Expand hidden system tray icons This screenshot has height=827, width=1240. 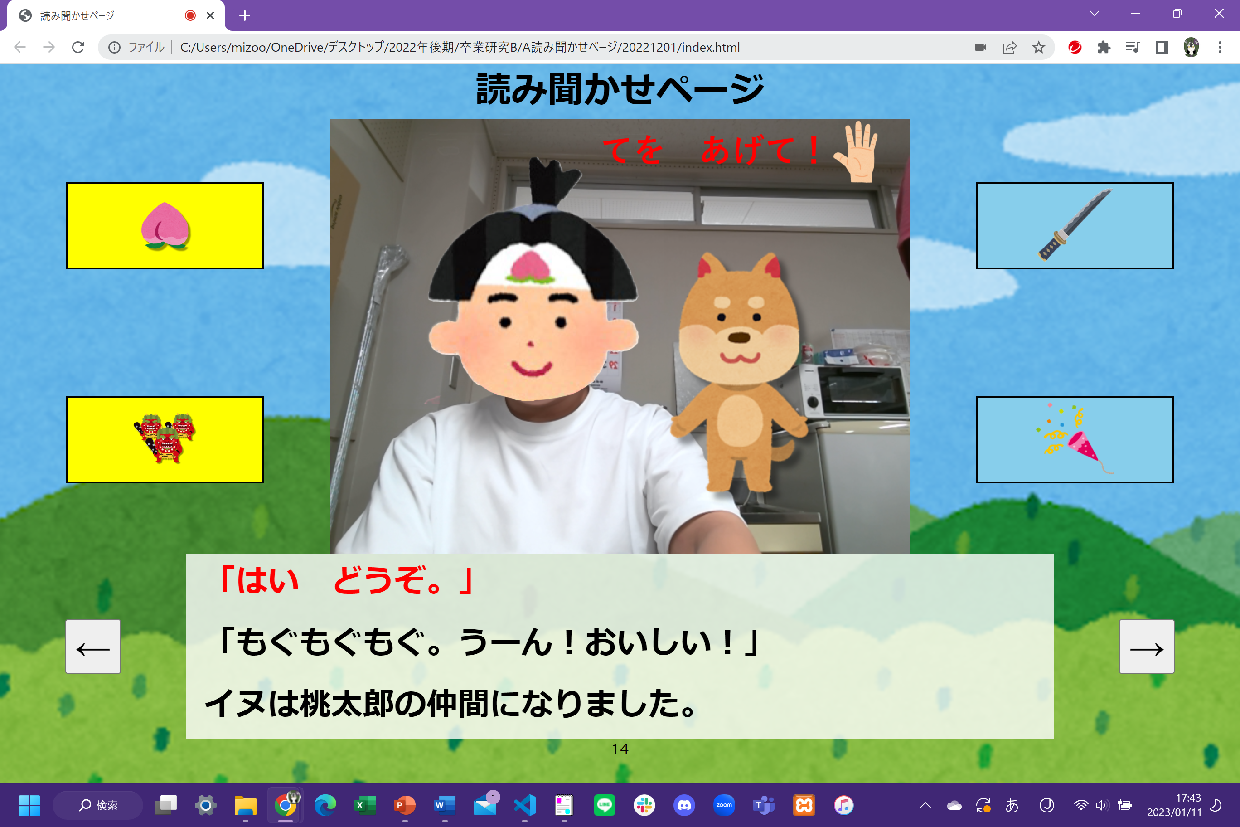[925, 805]
